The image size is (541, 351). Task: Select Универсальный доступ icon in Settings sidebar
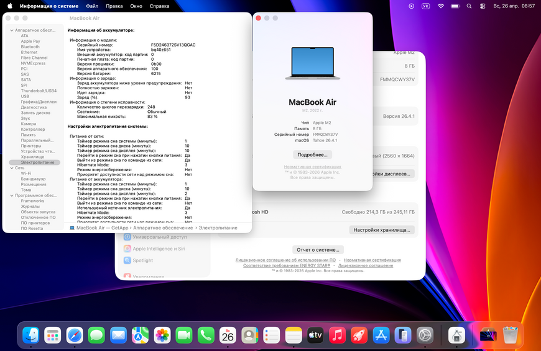click(x=127, y=237)
